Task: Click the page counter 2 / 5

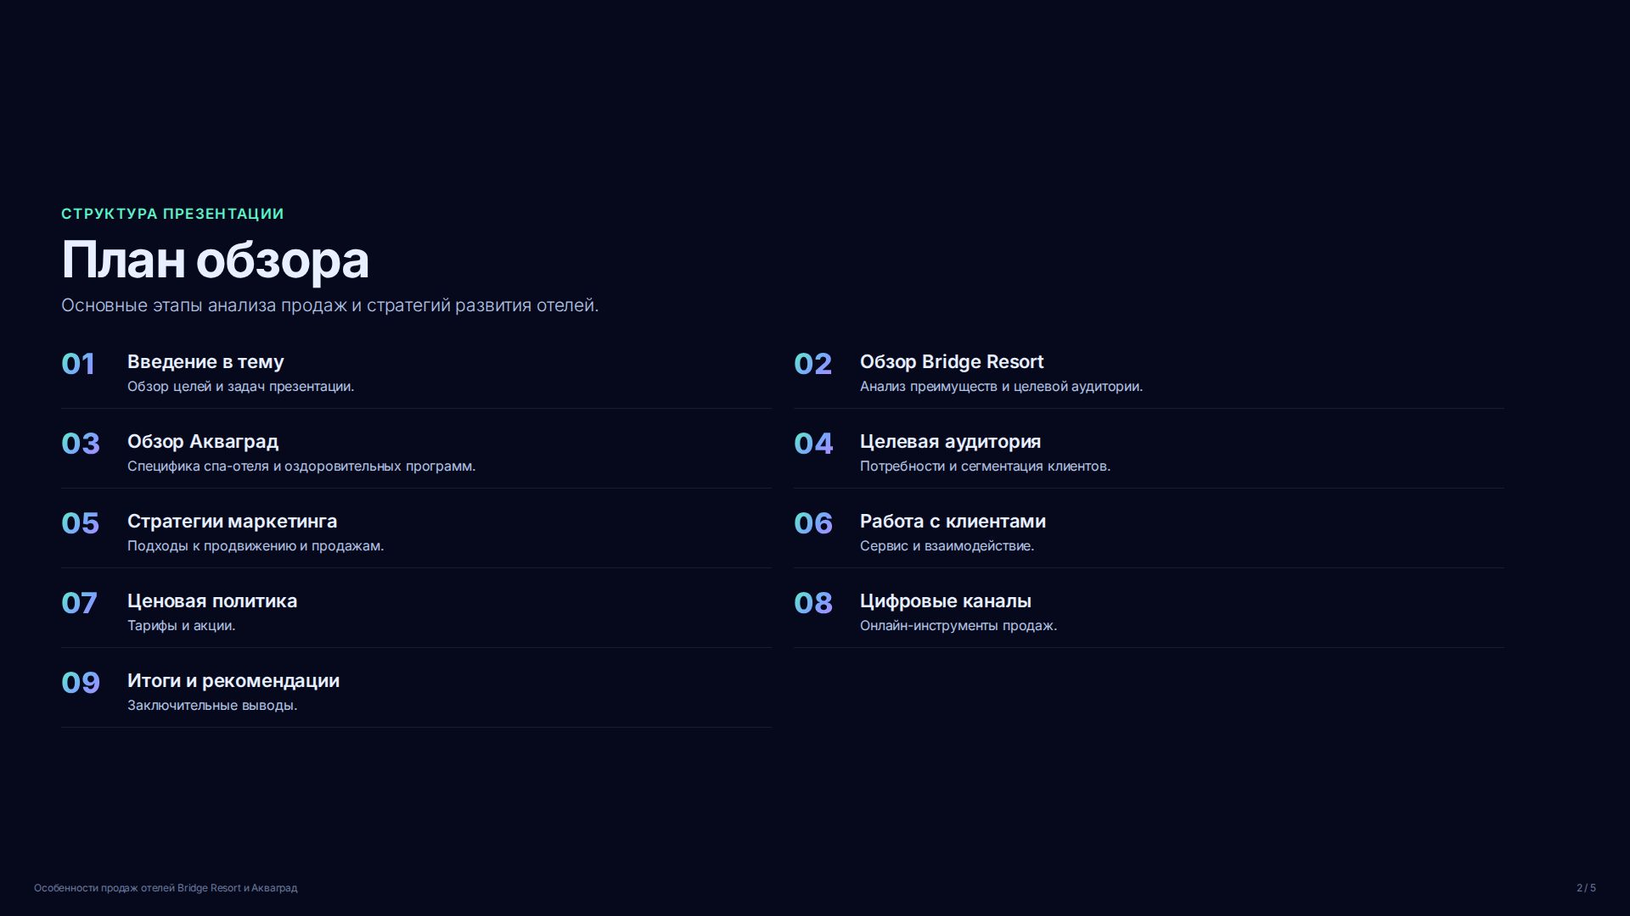Action: point(1586,888)
